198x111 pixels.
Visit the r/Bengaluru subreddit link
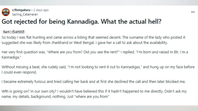21,10
